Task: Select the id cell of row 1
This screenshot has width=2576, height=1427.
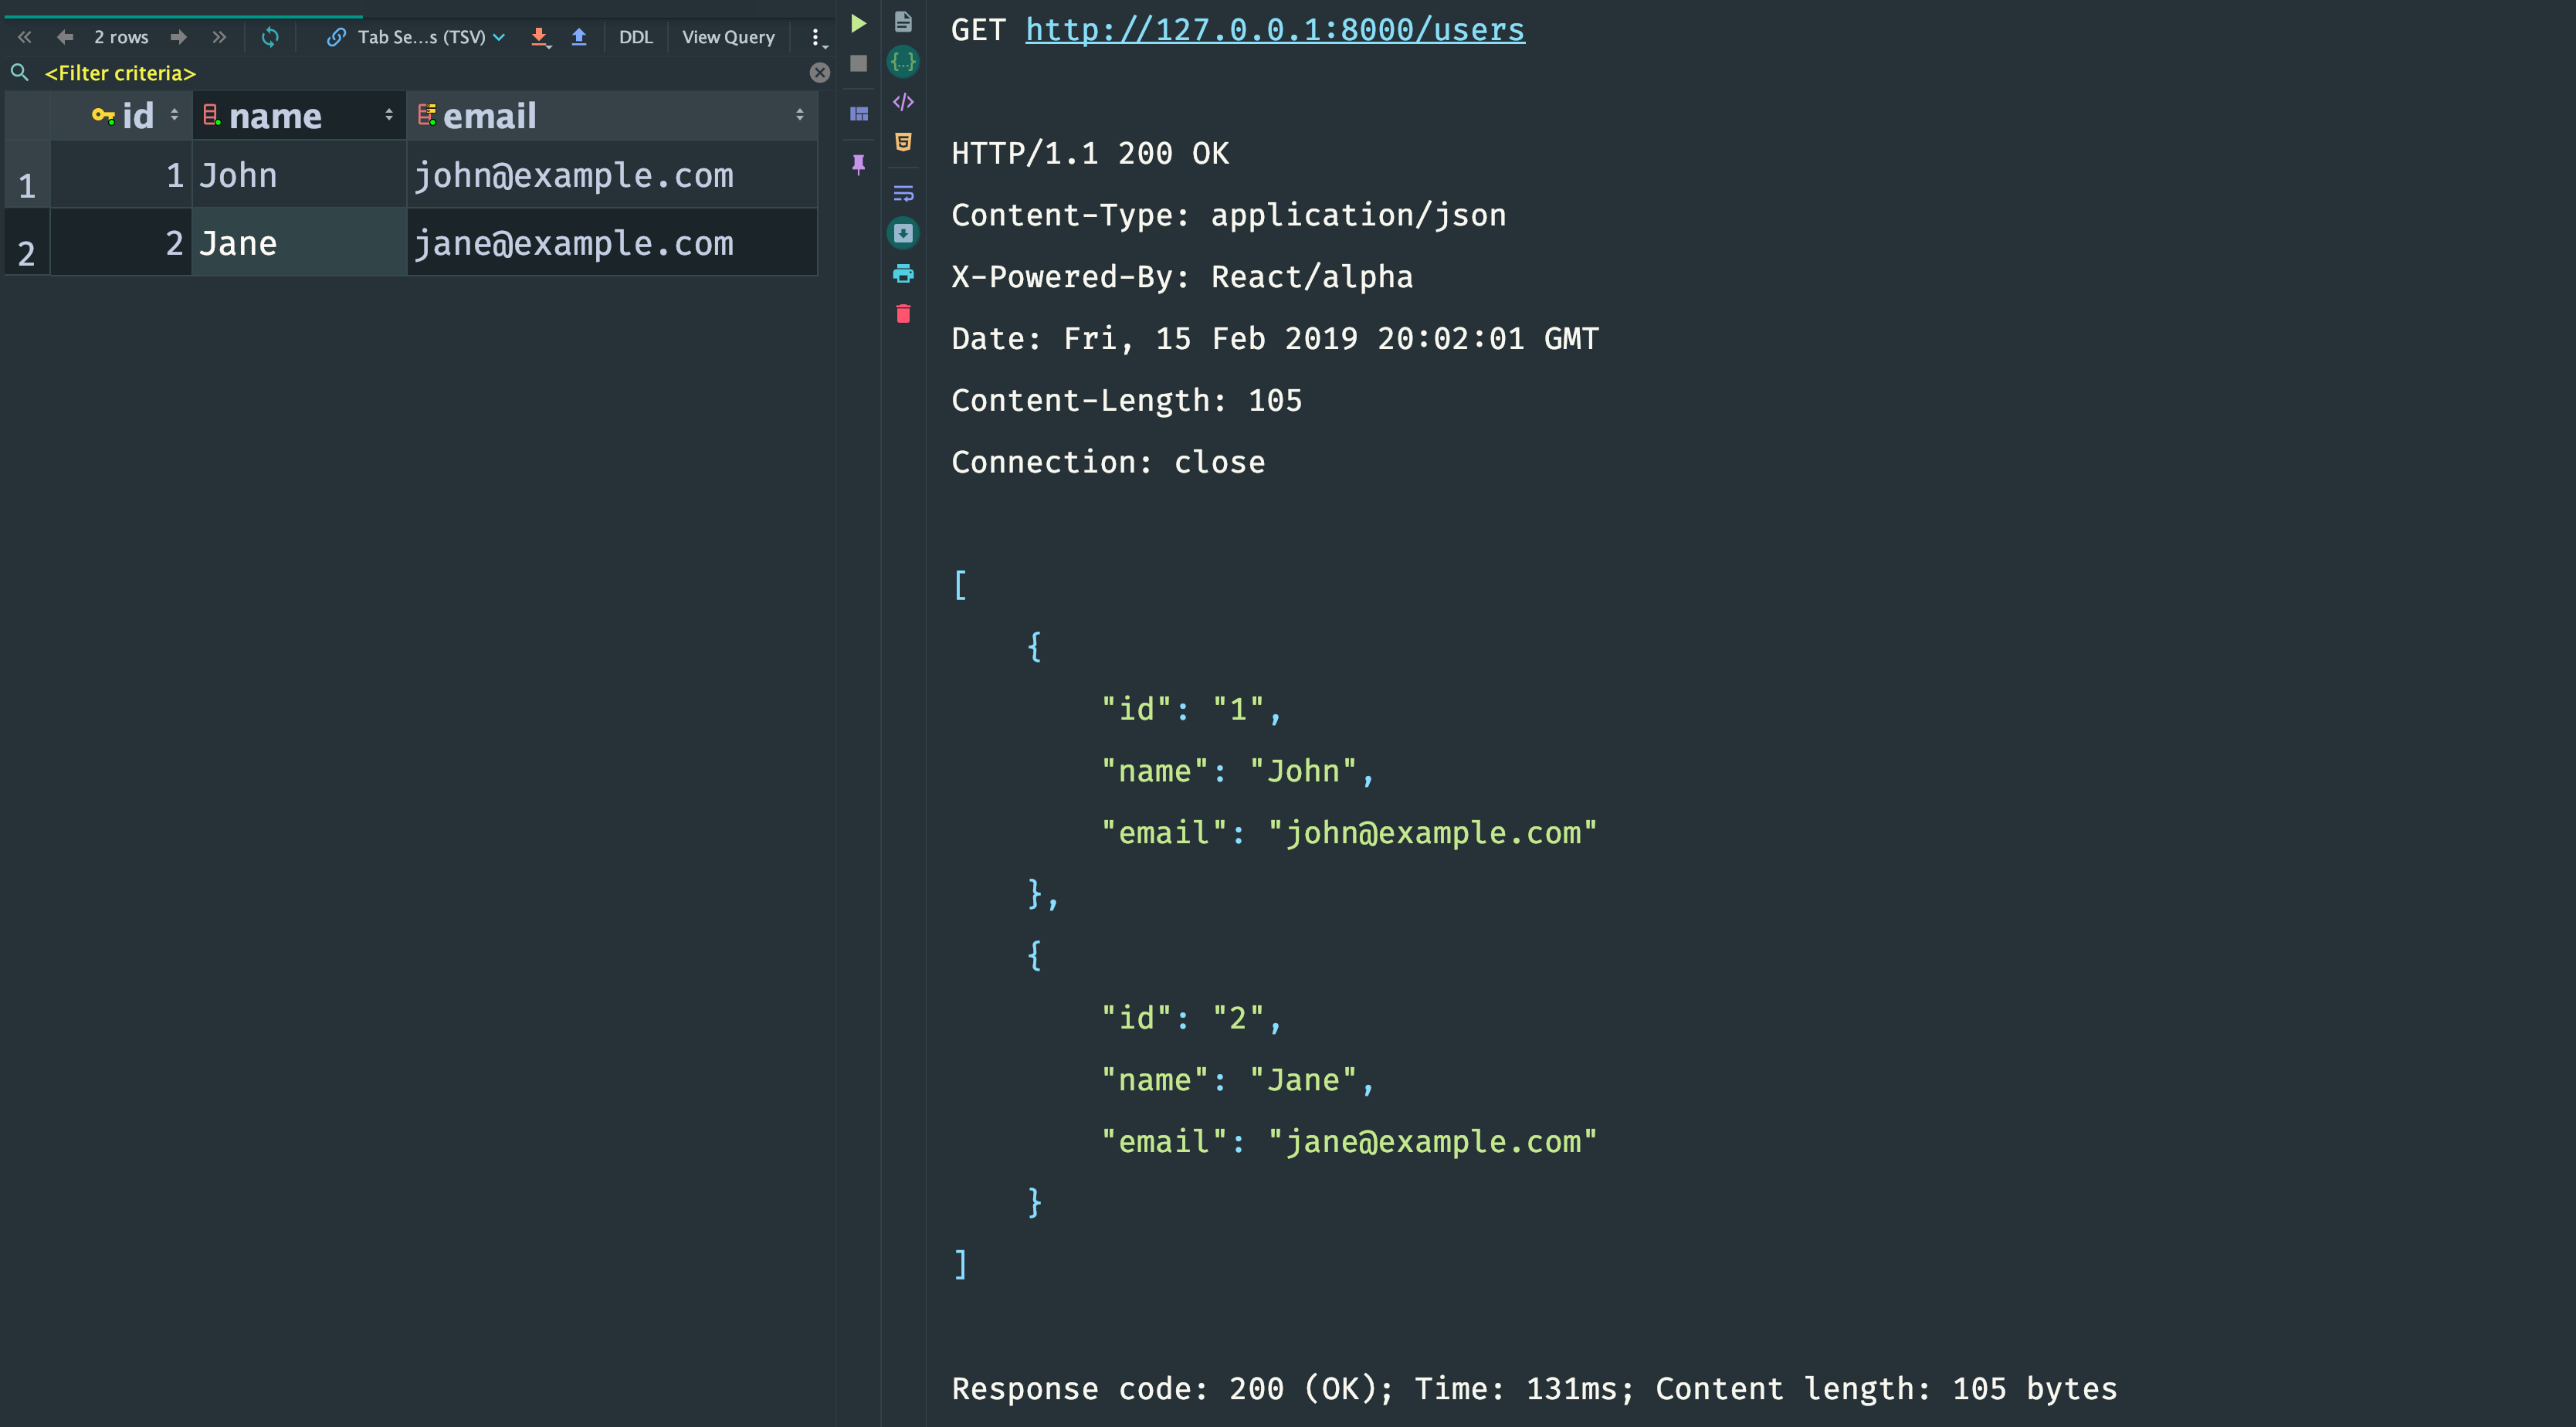Action: pyautogui.click(x=121, y=175)
